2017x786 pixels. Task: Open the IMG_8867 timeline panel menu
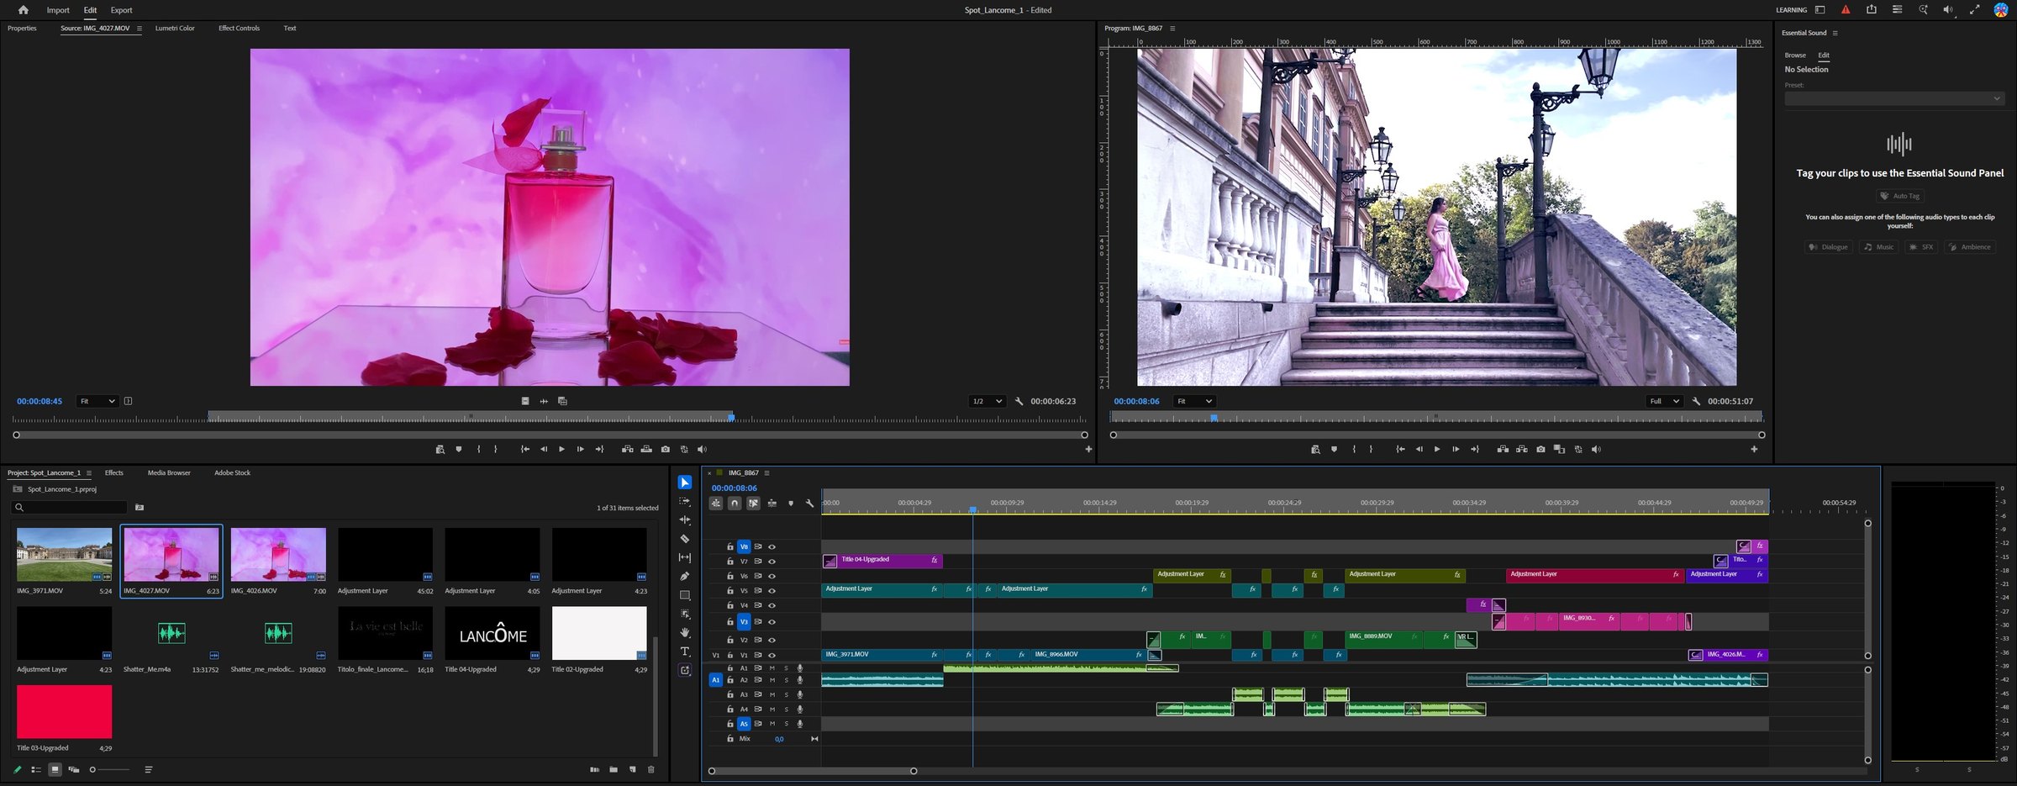tap(766, 472)
